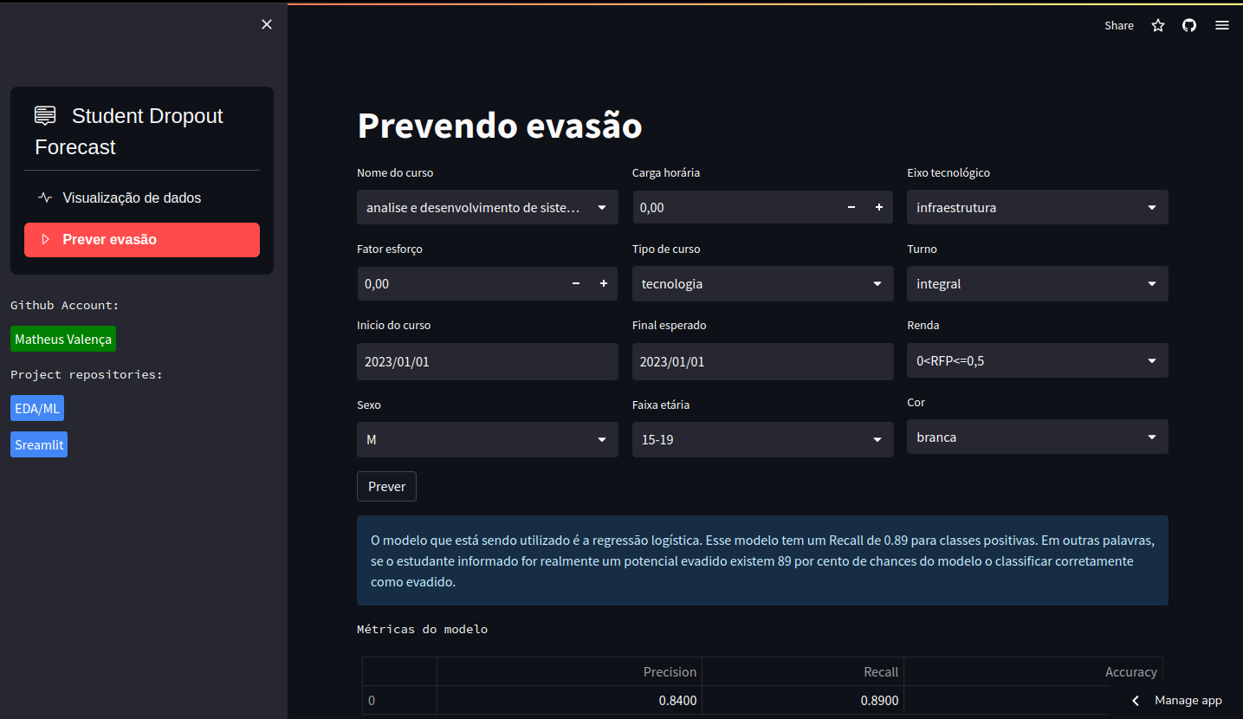Open the Faixa etária dropdown
Image resolution: width=1243 pixels, height=719 pixels.
coord(762,439)
